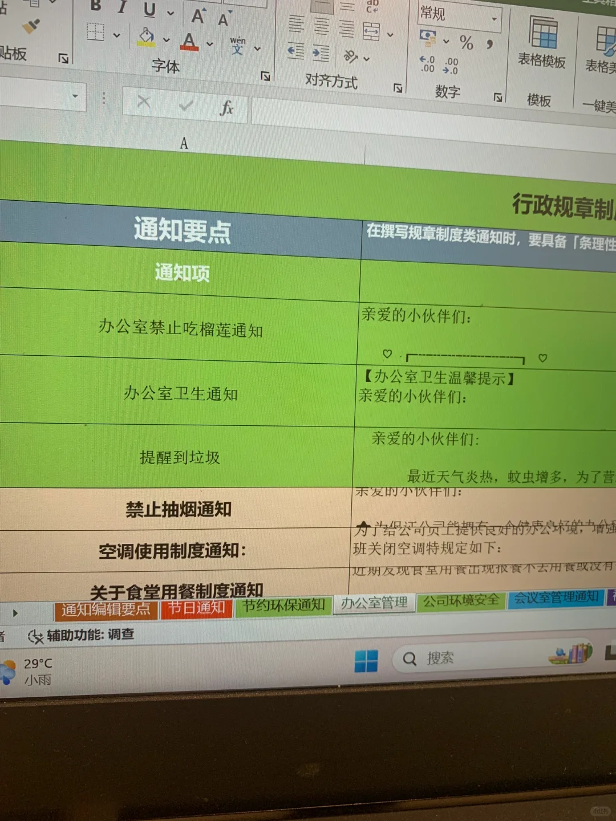Open the font color A dropdown arrow
Viewport: 616px width, 821px height.
pos(209,43)
